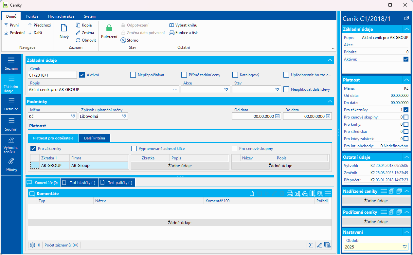This screenshot has width=413, height=255.
Task: Open Způsob uplatnění měny dropdown
Action: pos(124,116)
